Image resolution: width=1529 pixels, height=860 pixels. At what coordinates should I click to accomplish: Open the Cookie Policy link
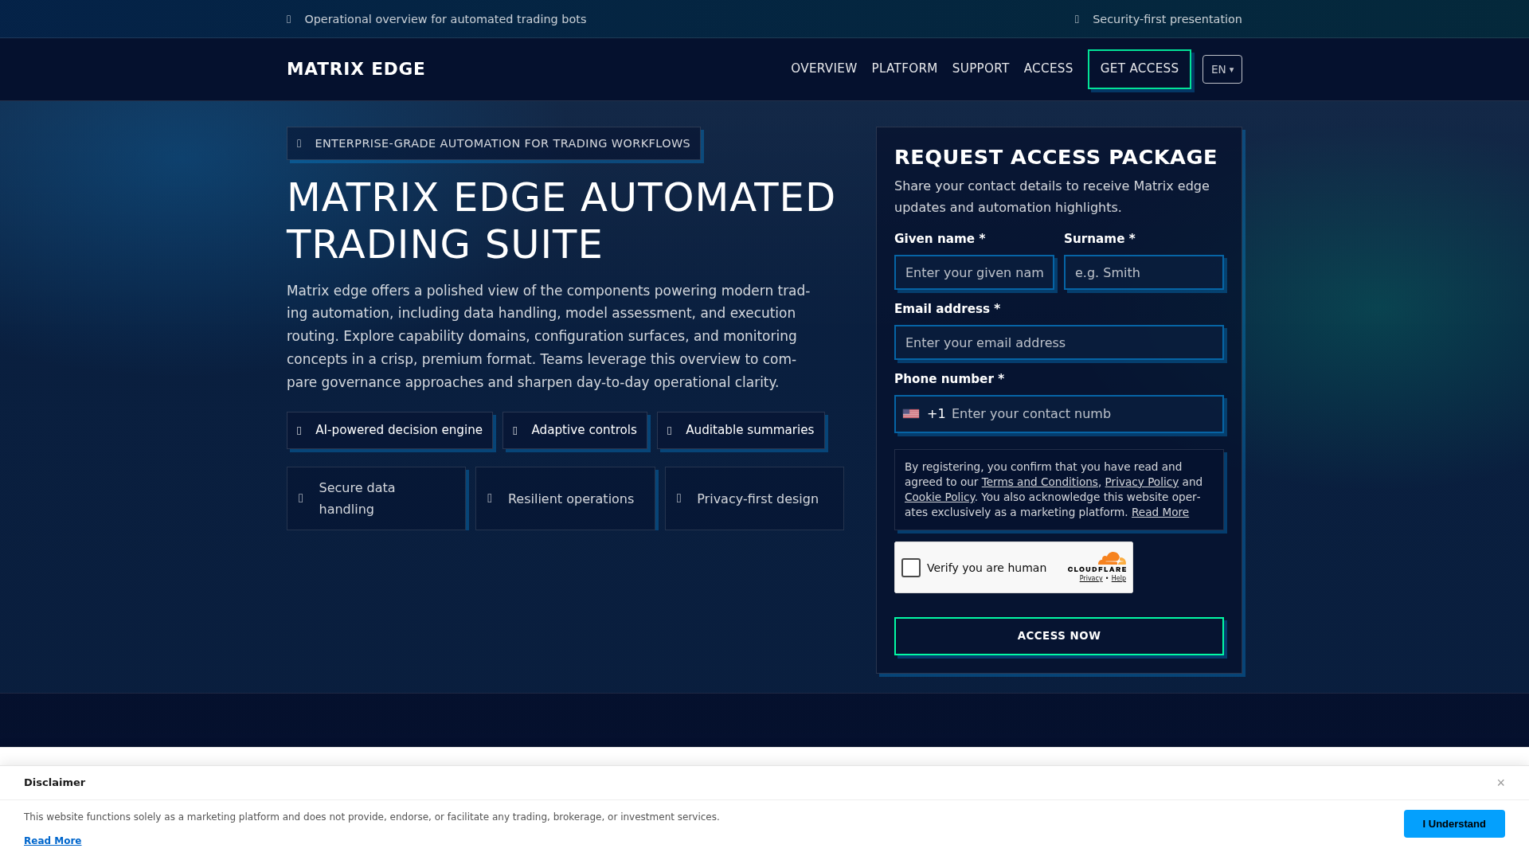939,497
